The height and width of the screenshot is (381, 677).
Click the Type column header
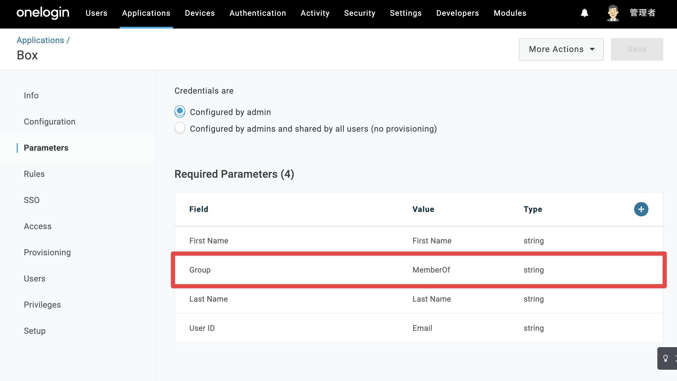point(533,209)
